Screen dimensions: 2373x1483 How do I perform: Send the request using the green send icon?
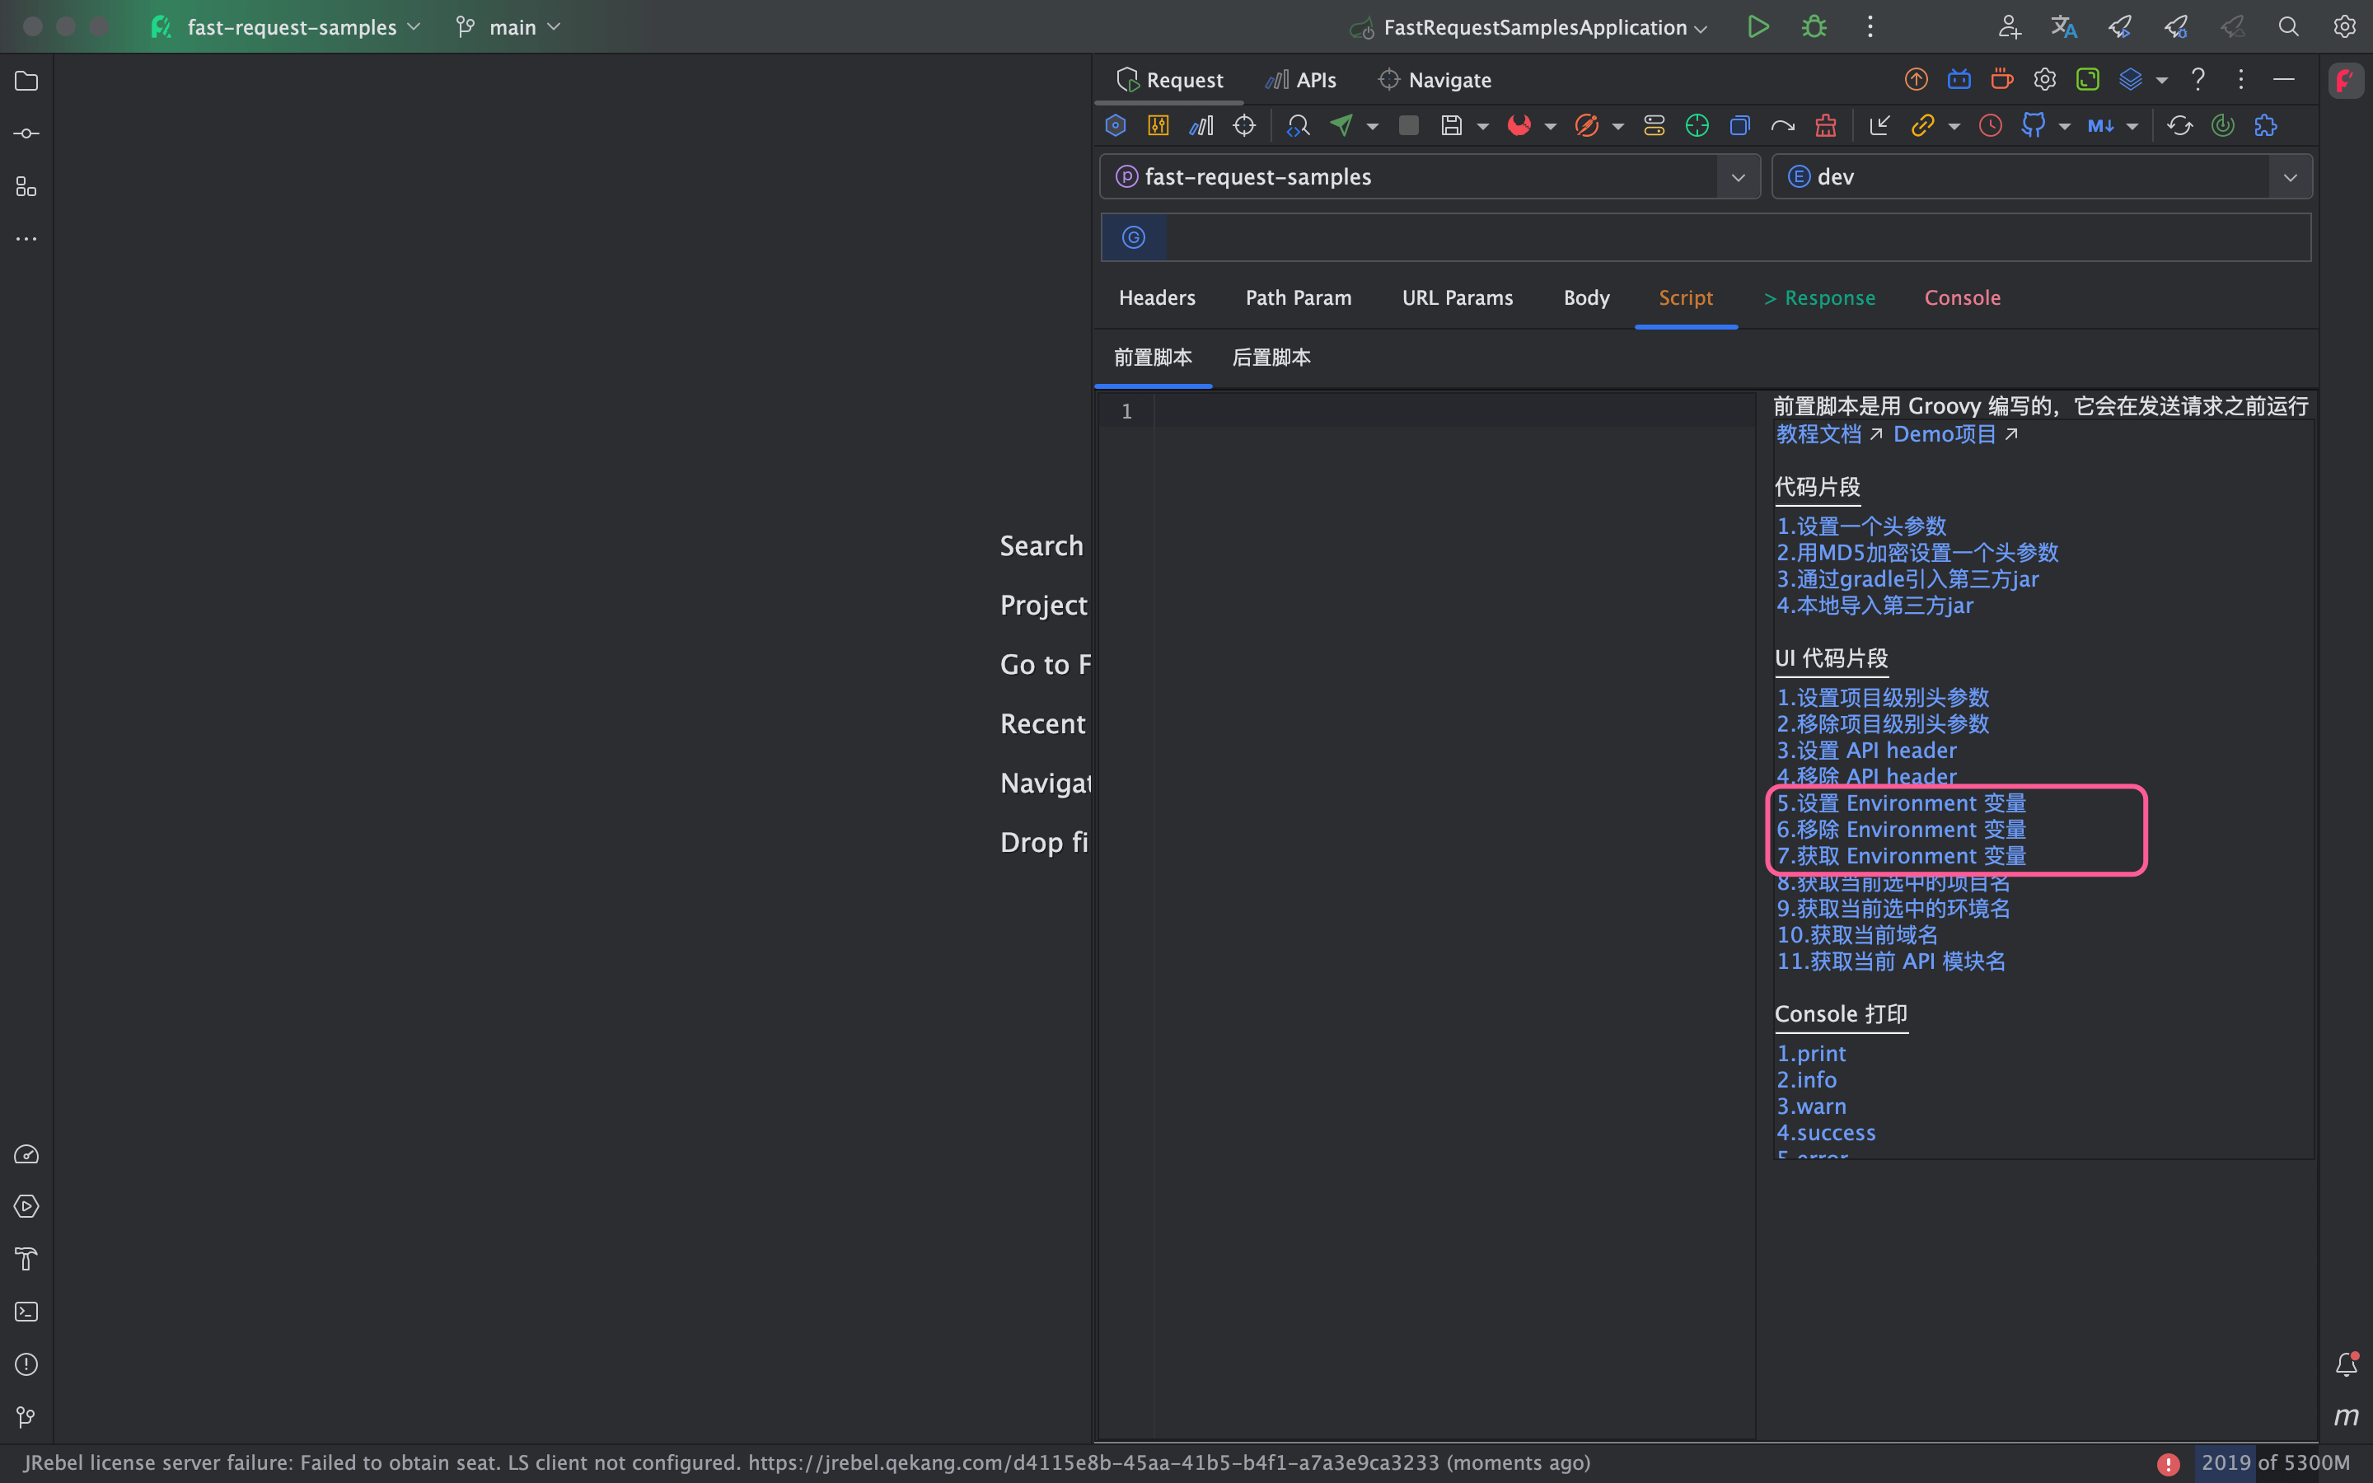1342,124
